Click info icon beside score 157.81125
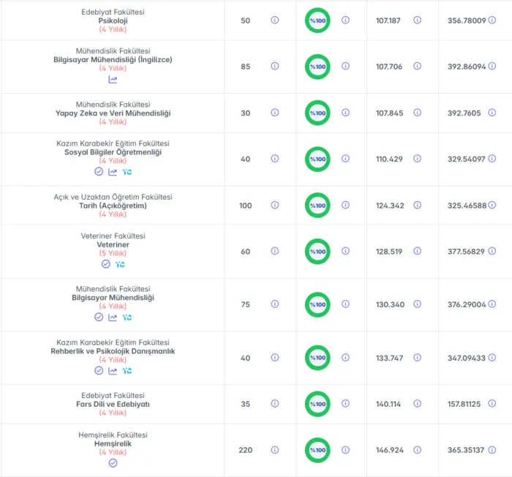 tap(492, 404)
